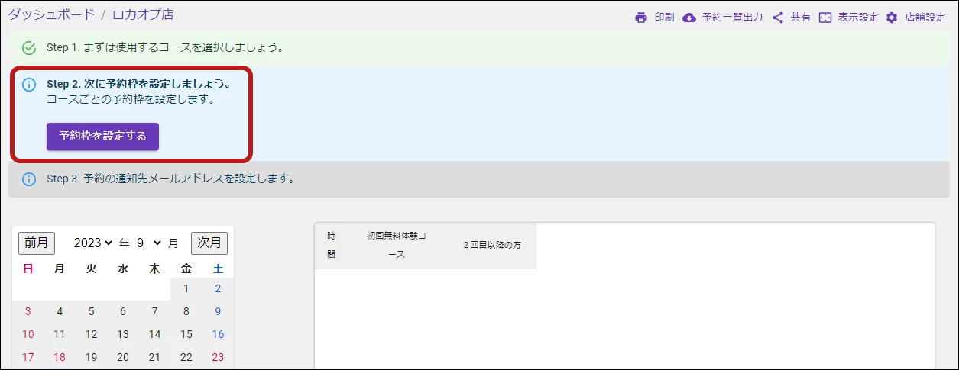Screen dimensions: 959x370
Task: Select September 21 in the calendar
Action: pyautogui.click(x=154, y=357)
